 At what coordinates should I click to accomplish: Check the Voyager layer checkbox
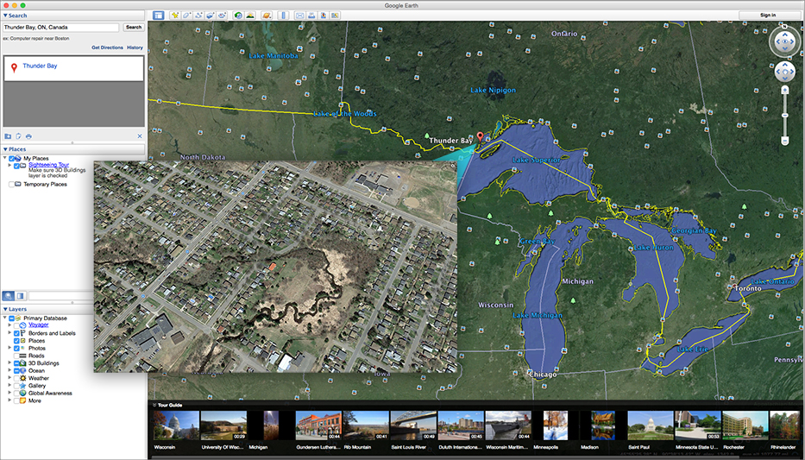pos(16,325)
